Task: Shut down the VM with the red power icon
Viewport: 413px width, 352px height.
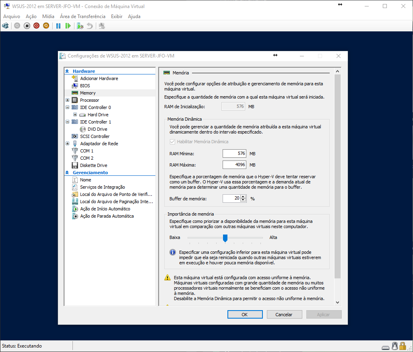Action: coord(36,26)
